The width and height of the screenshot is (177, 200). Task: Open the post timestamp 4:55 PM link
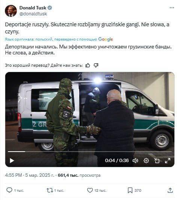[x=13, y=175]
